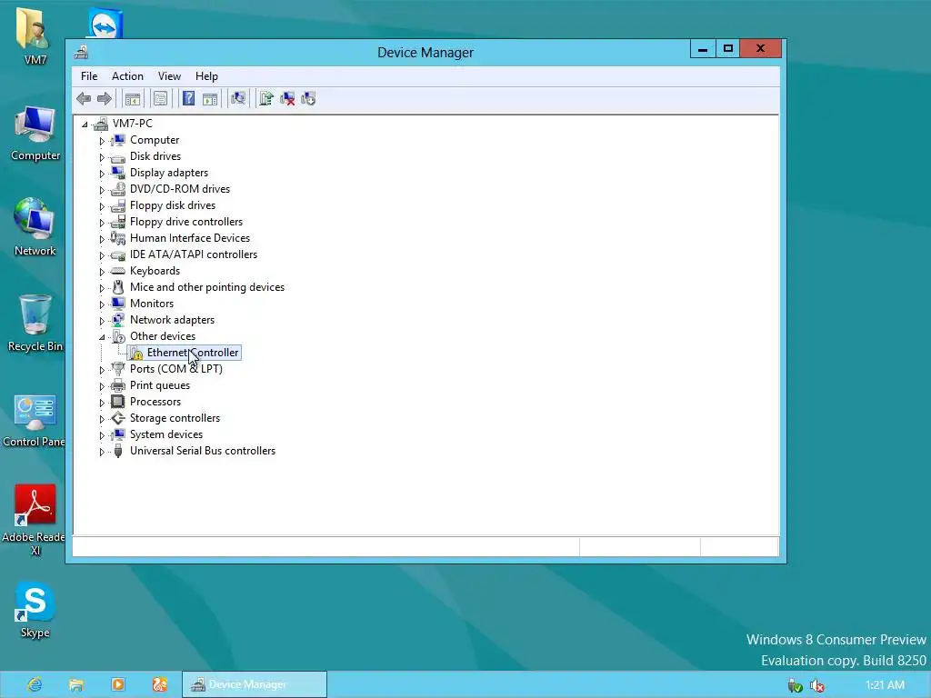The height and width of the screenshot is (698, 931).
Task: Open the Help menu
Action: [206, 76]
